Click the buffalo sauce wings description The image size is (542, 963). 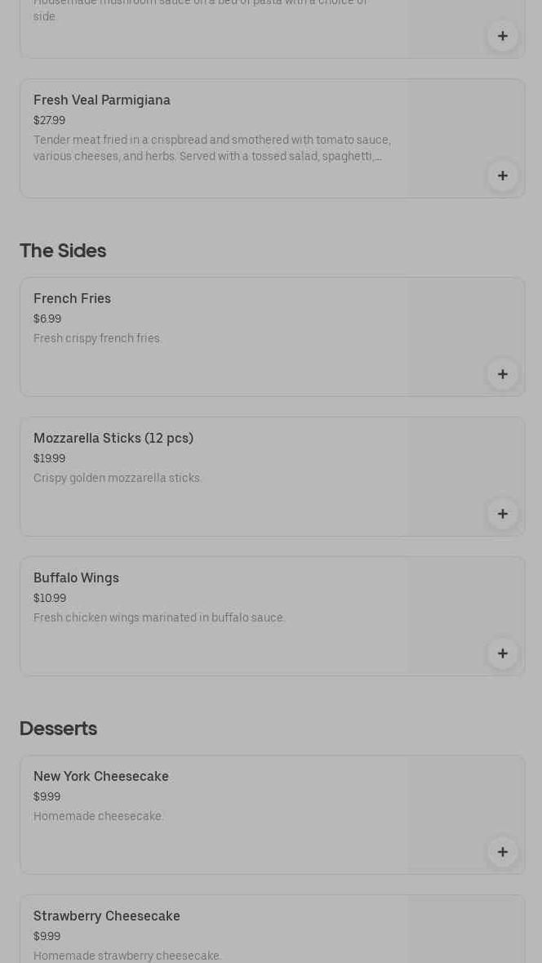pyautogui.click(x=159, y=617)
